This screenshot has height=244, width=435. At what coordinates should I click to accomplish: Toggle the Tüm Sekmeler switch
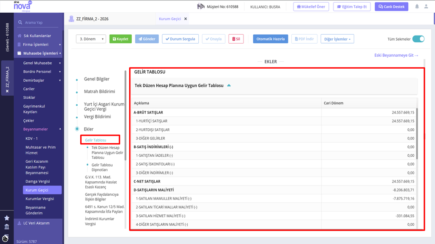tap(418, 39)
